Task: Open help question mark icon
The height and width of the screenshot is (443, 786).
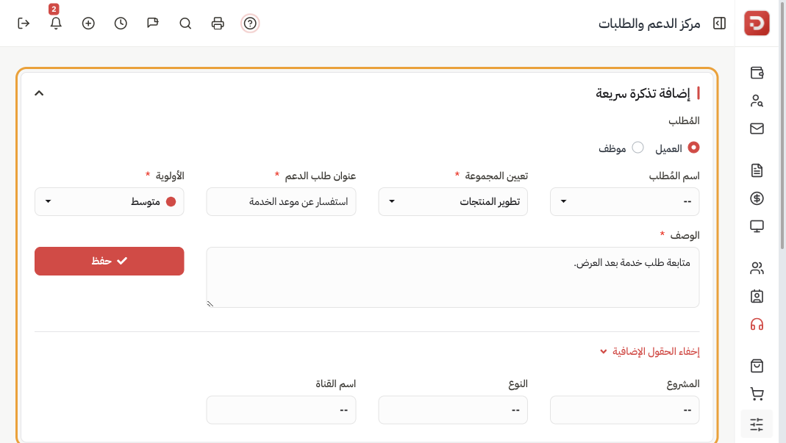Action: click(250, 23)
